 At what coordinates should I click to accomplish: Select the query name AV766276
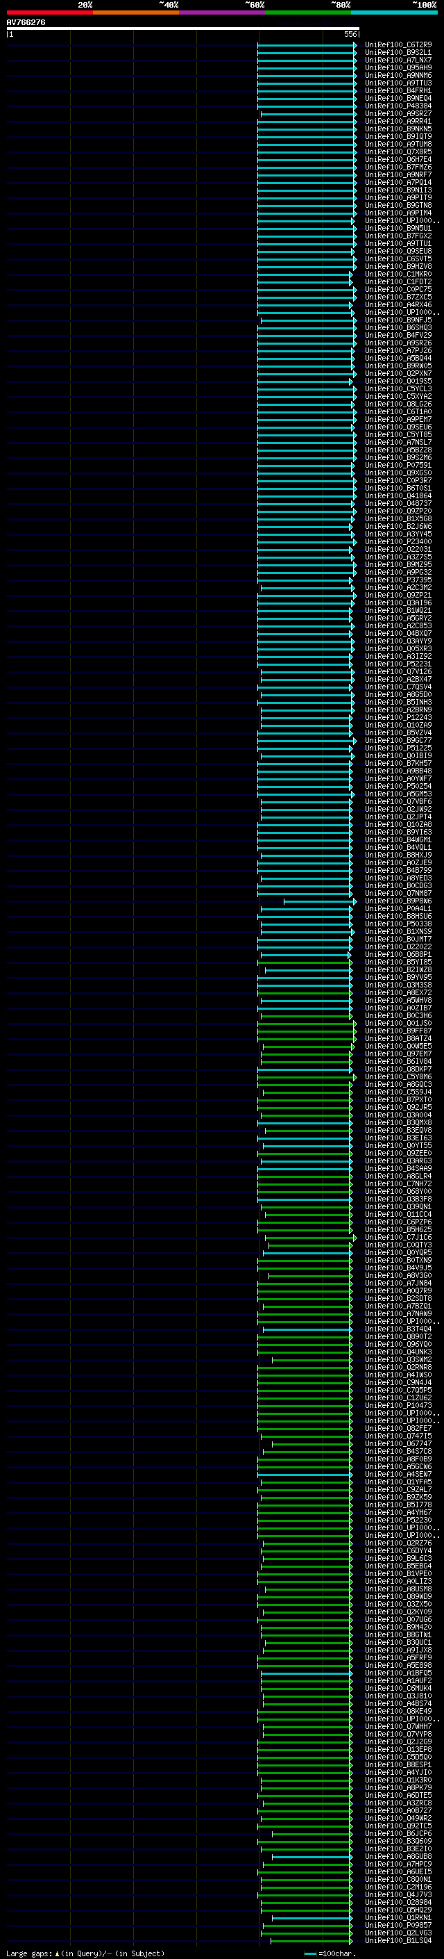26,22
